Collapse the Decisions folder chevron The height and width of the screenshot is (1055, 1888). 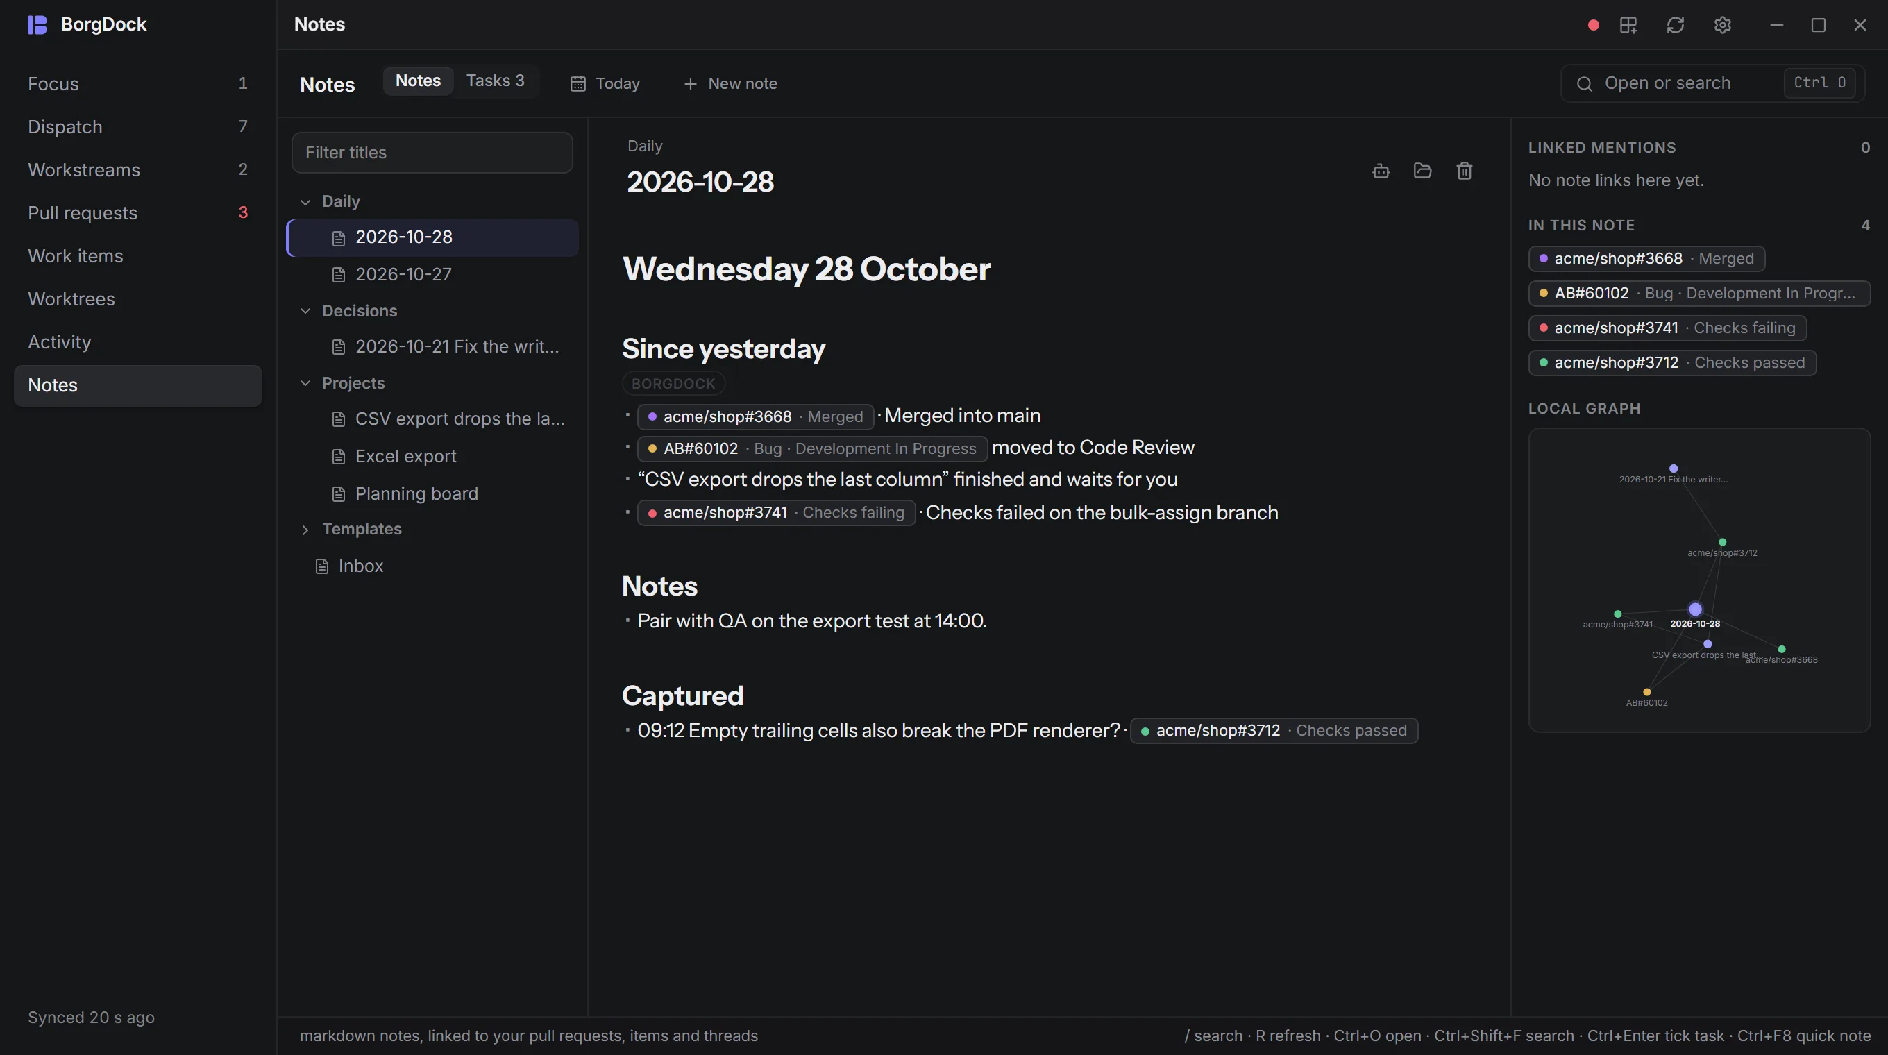point(305,311)
